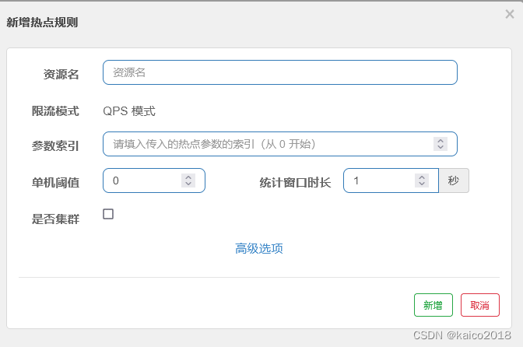This screenshot has width=523, height=347.
Task: Decrement 单机阈值 using the down spinner
Action: click(188, 184)
